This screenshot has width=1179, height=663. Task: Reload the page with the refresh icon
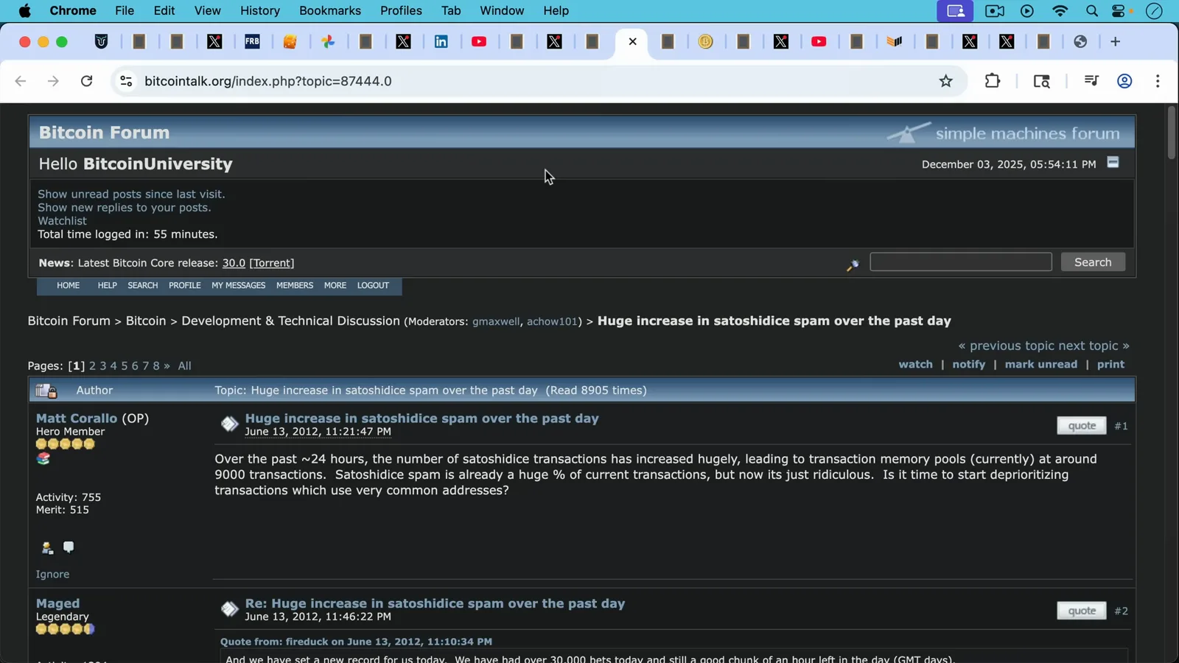(86, 81)
